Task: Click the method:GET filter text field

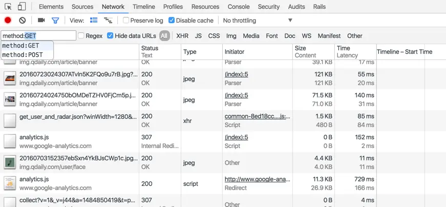Action: [x=39, y=35]
